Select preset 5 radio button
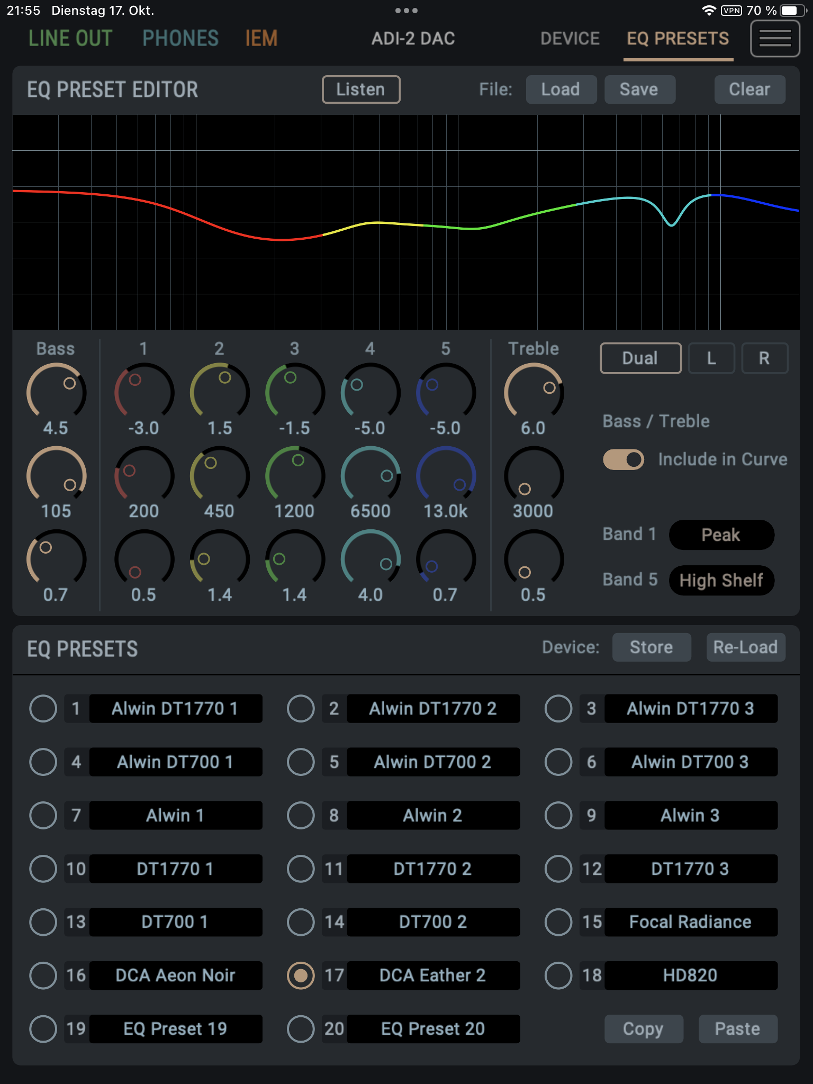Screen dimensions: 813x1084 point(301,762)
